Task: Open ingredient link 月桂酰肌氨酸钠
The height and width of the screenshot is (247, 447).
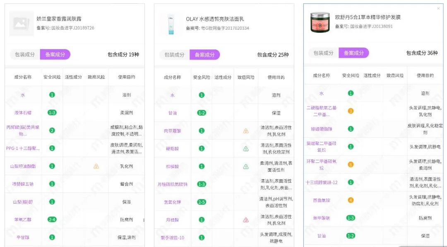Action: coord(173,184)
